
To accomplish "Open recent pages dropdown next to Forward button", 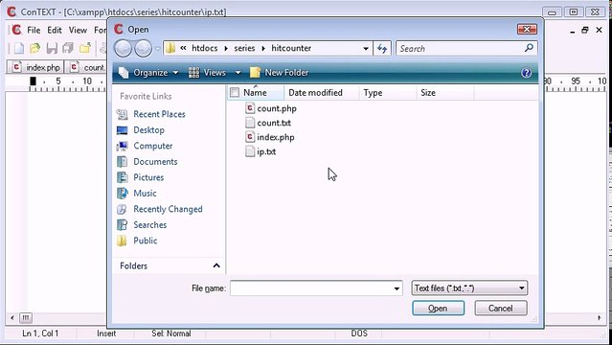I will (x=157, y=49).
